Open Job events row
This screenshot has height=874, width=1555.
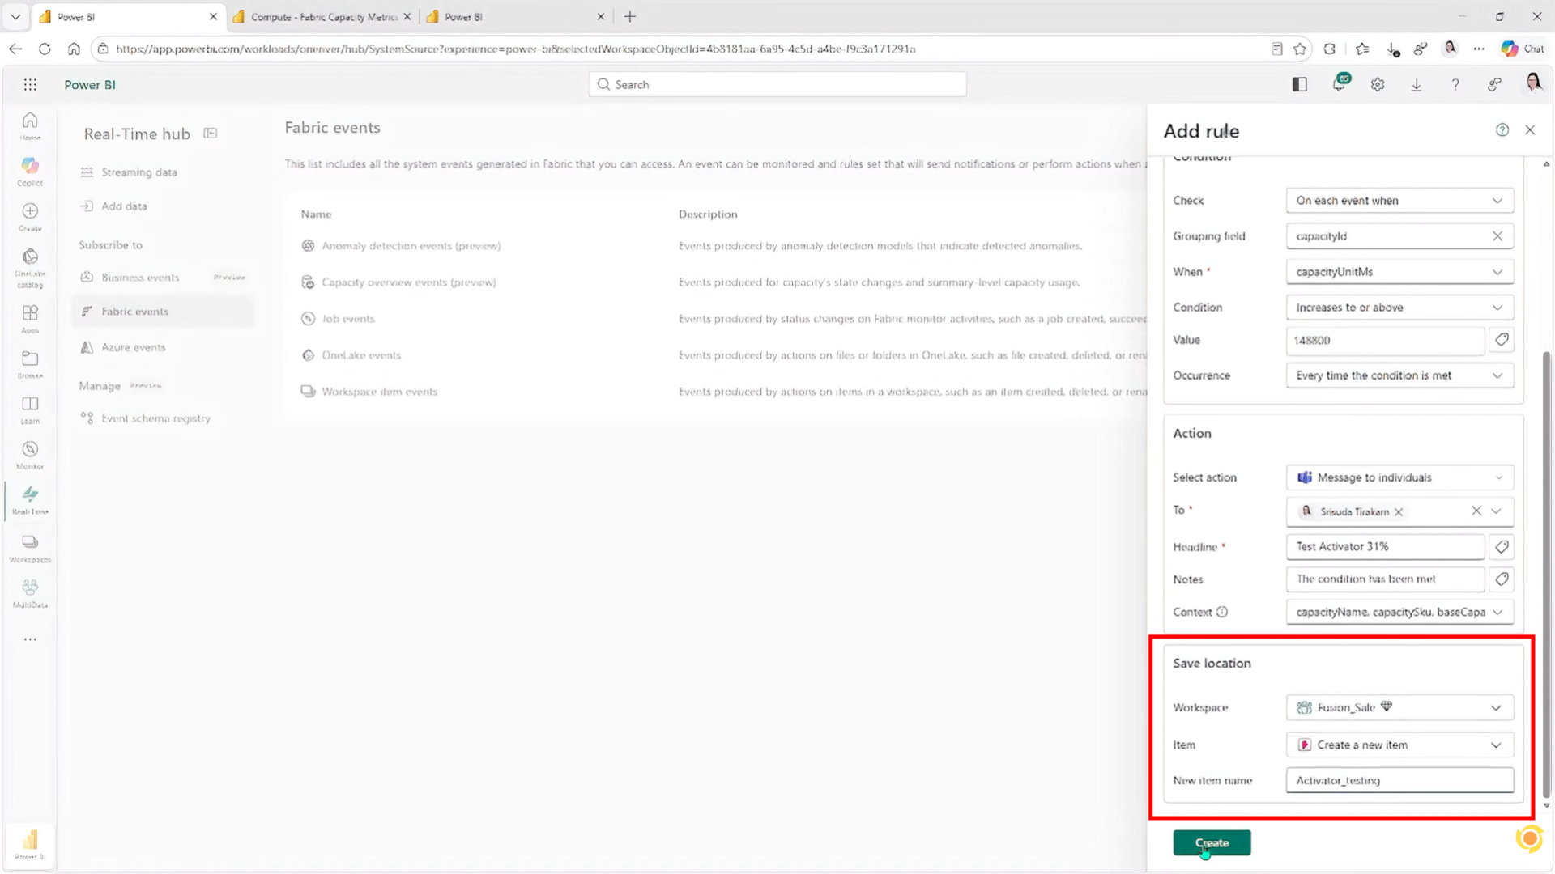tap(348, 319)
